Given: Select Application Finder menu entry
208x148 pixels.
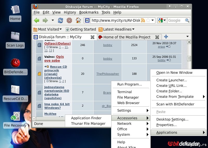Looking at the screenshot, I should click(x=88, y=118).
